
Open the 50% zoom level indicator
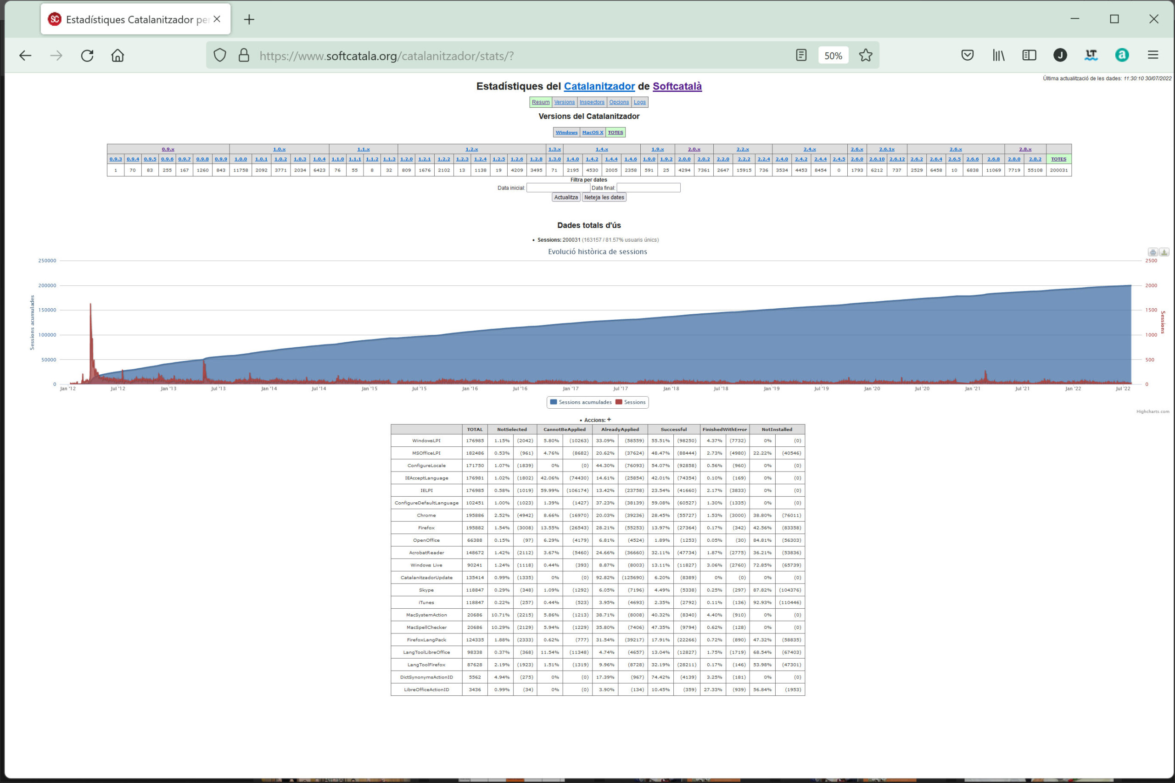(833, 56)
